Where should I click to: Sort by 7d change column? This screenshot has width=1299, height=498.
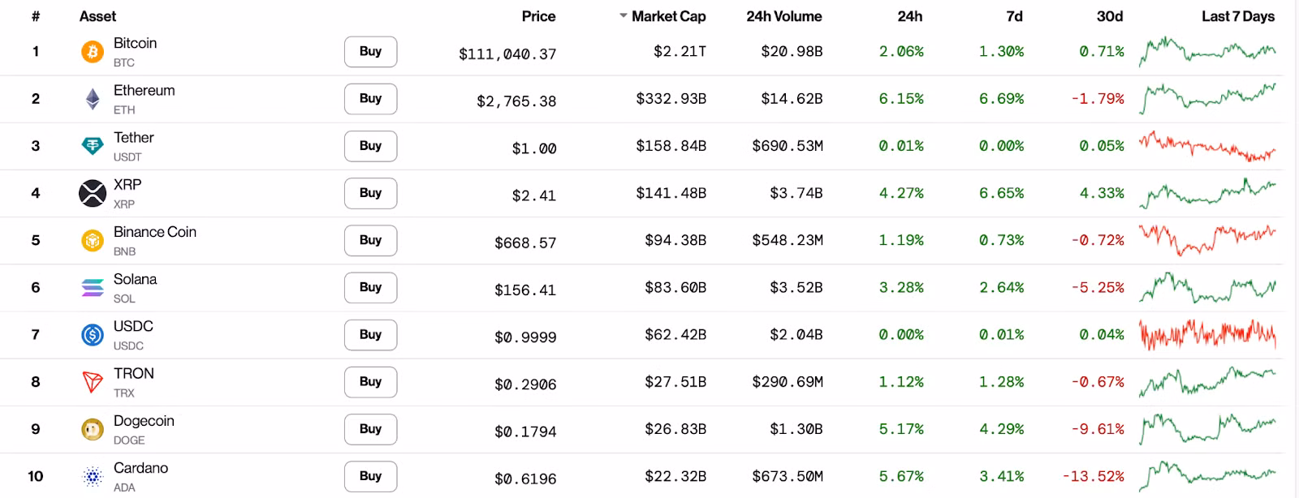[1014, 16]
